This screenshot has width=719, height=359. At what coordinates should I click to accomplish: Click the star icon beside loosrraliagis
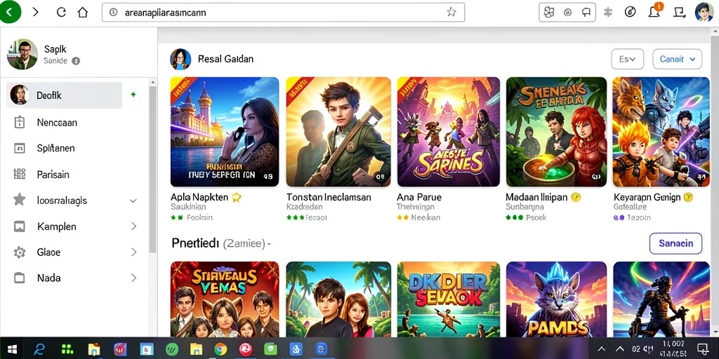(x=19, y=199)
